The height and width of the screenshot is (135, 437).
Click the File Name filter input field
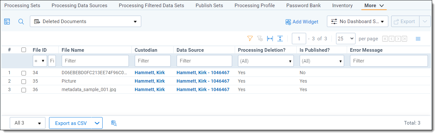tap(95, 61)
